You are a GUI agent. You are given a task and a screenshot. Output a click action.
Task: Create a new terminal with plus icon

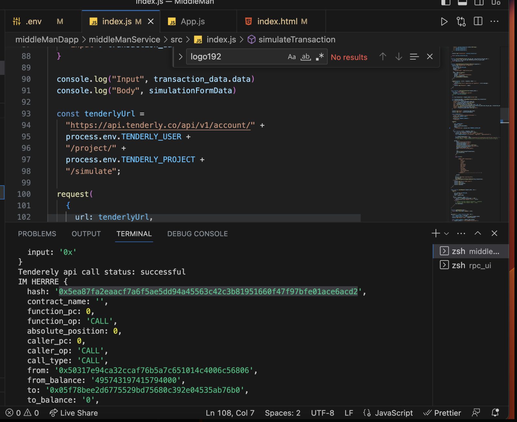pyautogui.click(x=436, y=233)
